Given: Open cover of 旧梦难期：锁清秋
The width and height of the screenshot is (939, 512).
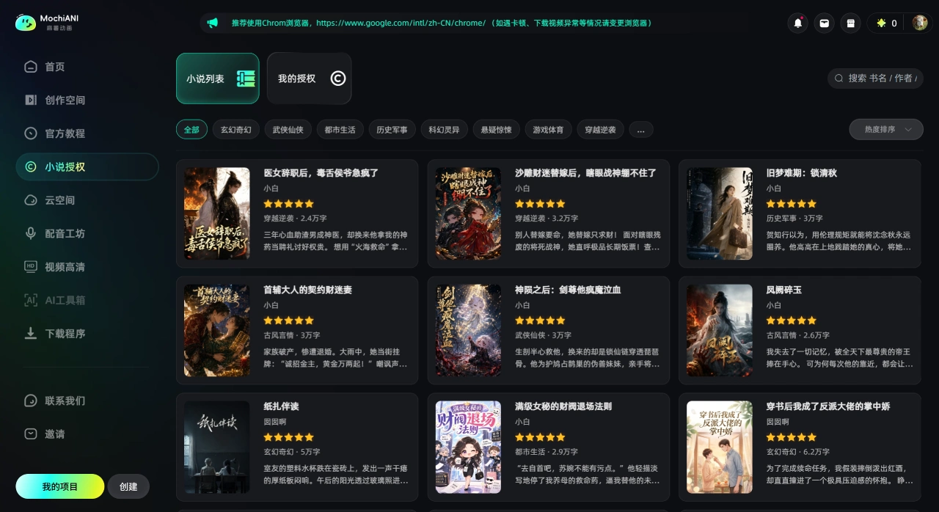Looking at the screenshot, I should [x=720, y=213].
